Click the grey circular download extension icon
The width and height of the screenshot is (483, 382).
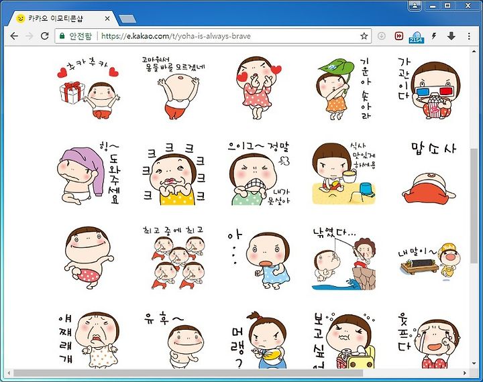[x=381, y=36]
